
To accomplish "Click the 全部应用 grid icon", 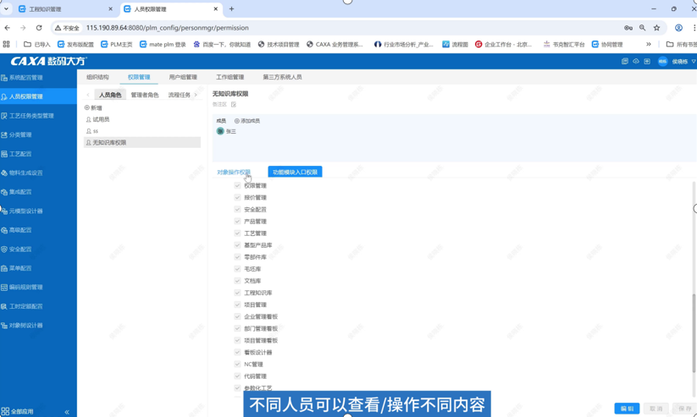I will [5, 412].
